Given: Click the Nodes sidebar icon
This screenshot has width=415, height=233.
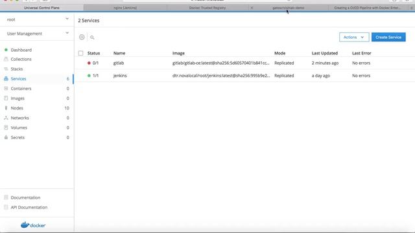Looking at the screenshot, I should click(6, 108).
